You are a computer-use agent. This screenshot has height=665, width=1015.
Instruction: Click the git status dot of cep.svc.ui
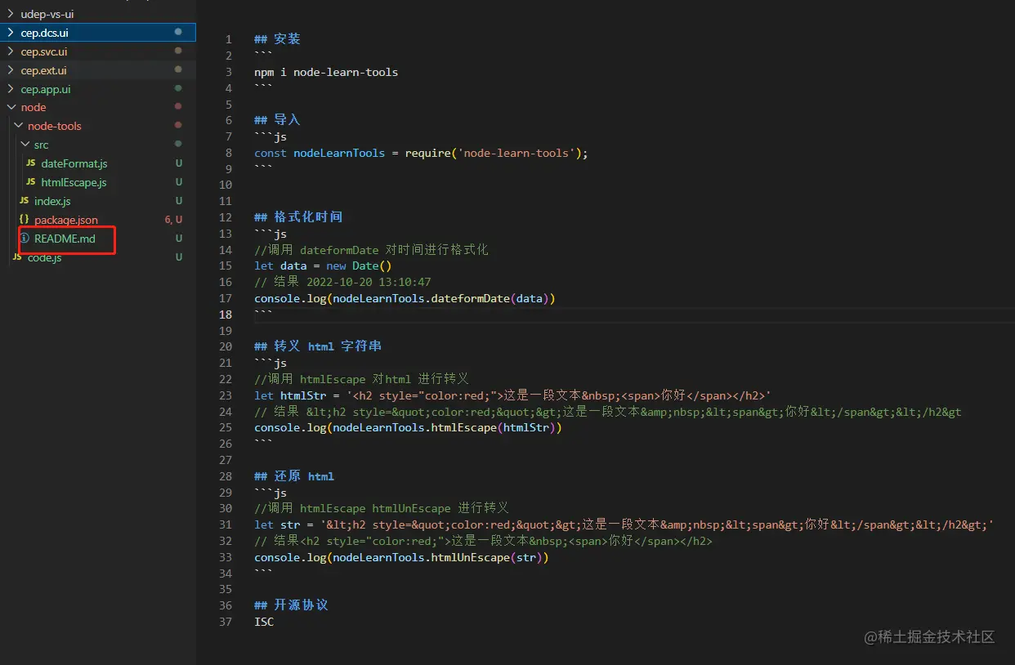178,51
